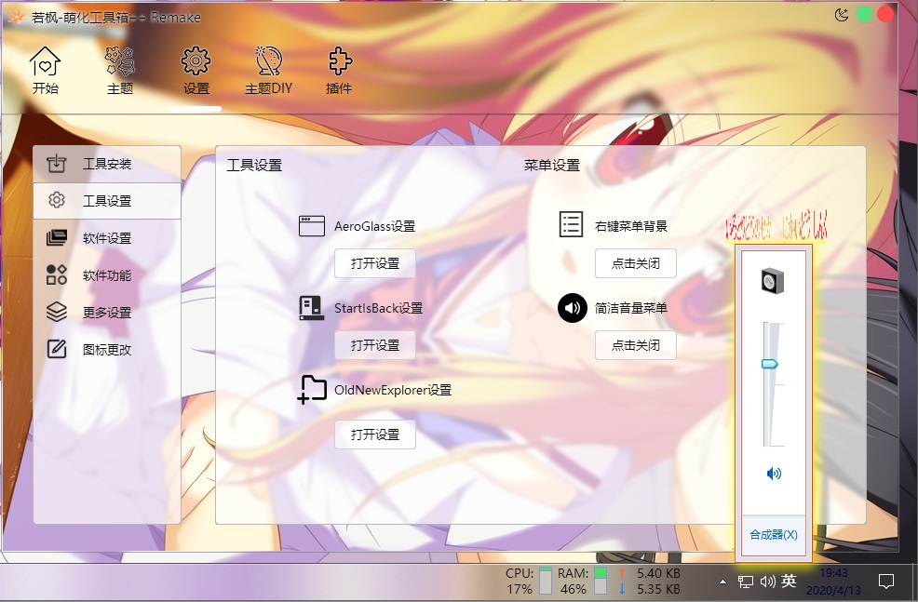The image size is (918, 602).
Task: Click the maple leaf app icon in title bar
Action: pos(17,17)
